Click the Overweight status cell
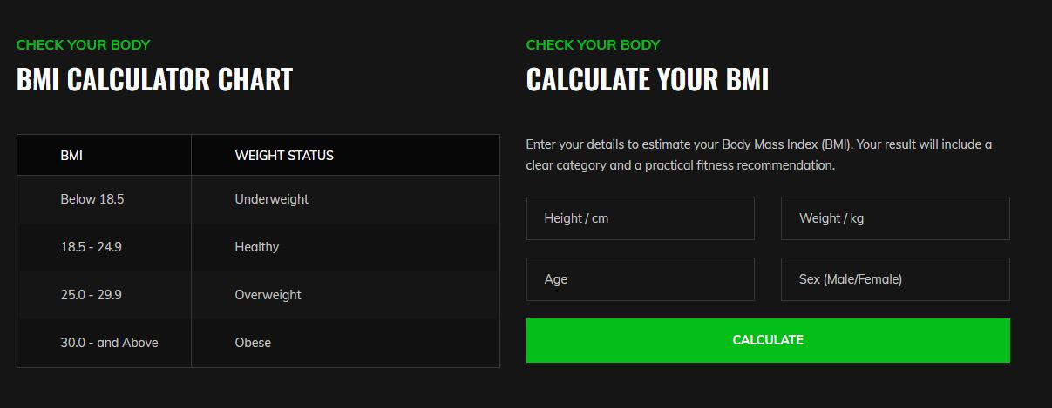Image resolution: width=1052 pixels, height=408 pixels. [268, 295]
